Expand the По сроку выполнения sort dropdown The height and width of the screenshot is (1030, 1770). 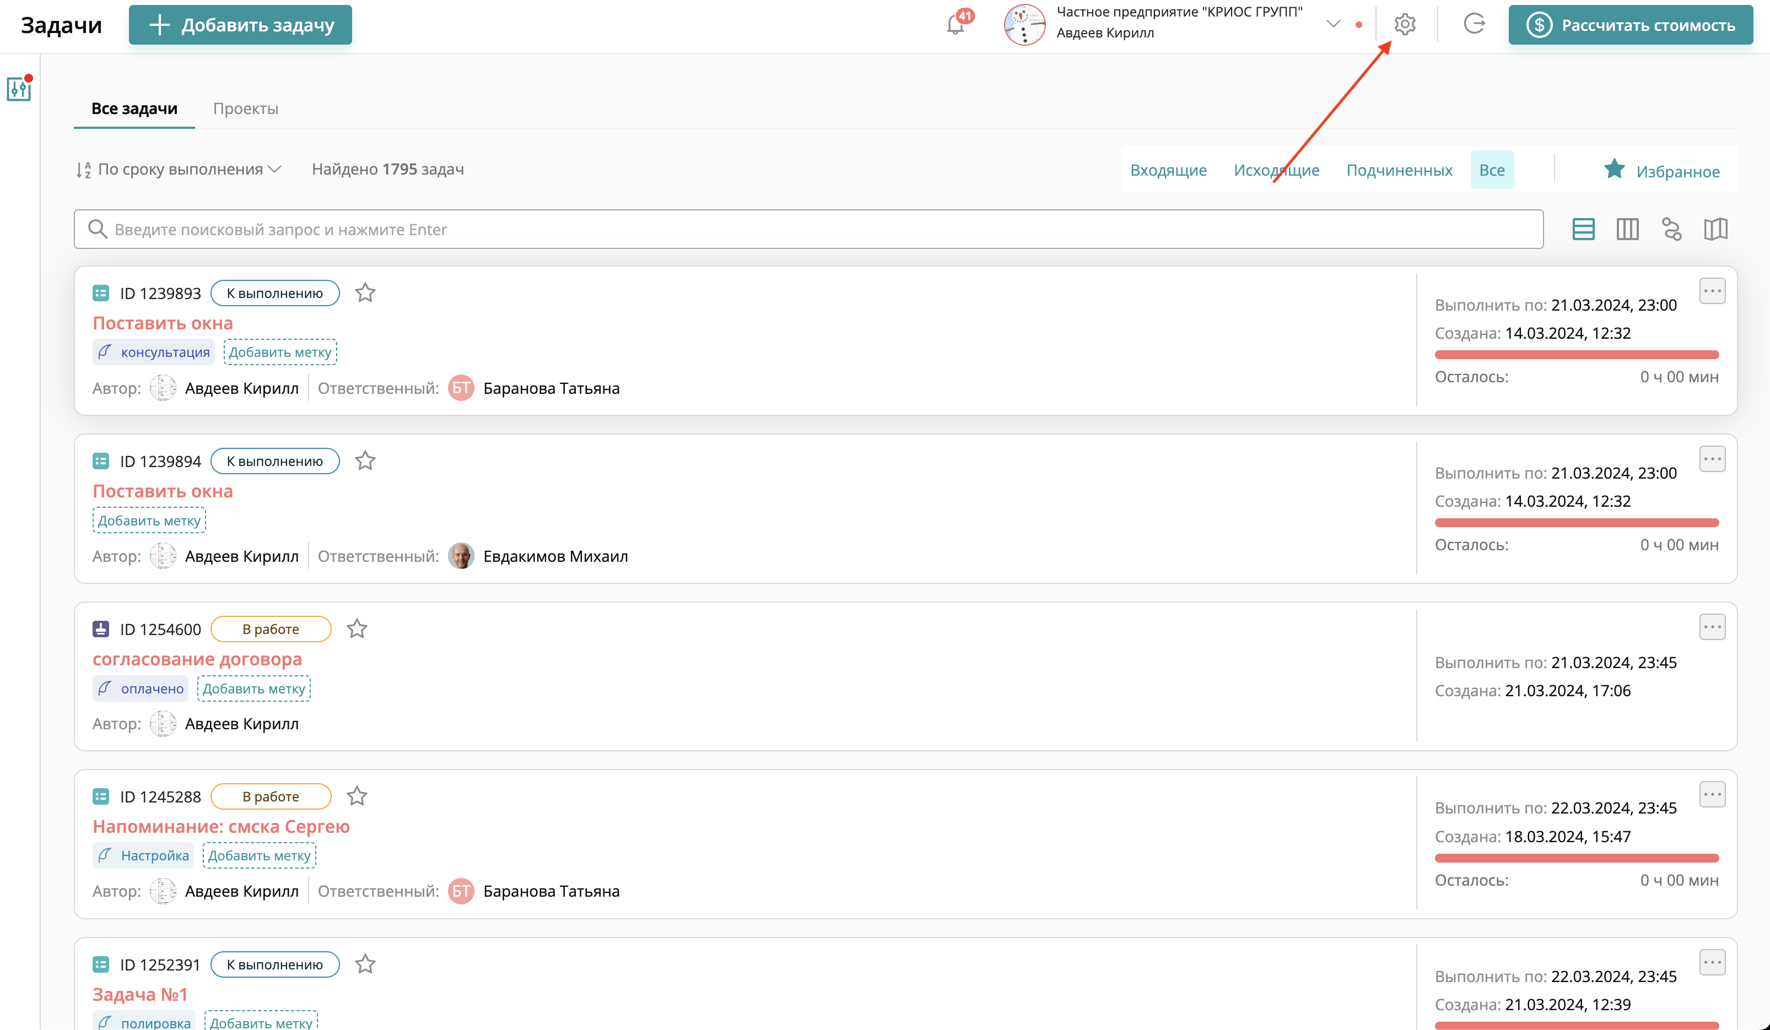tap(180, 169)
